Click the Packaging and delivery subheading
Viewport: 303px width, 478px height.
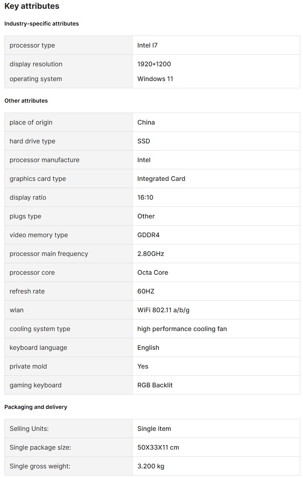pos(36,407)
